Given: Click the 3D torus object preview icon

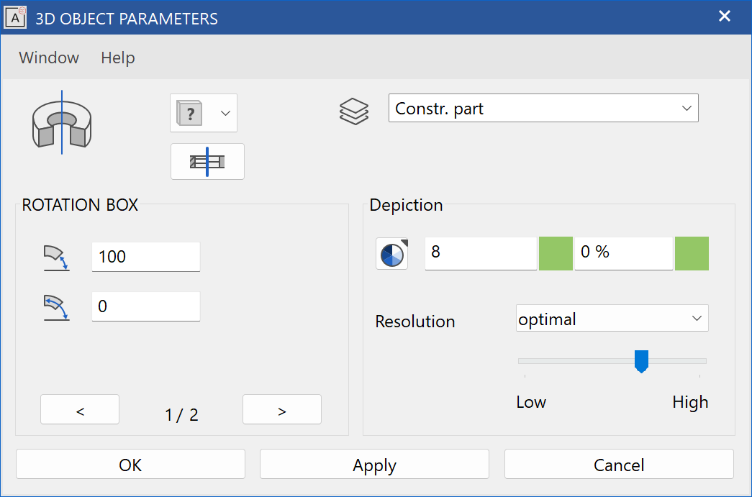Looking at the screenshot, I should (63, 122).
